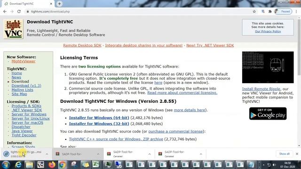
Task: Open the GPL license text 'here' link
Action: 158,83
